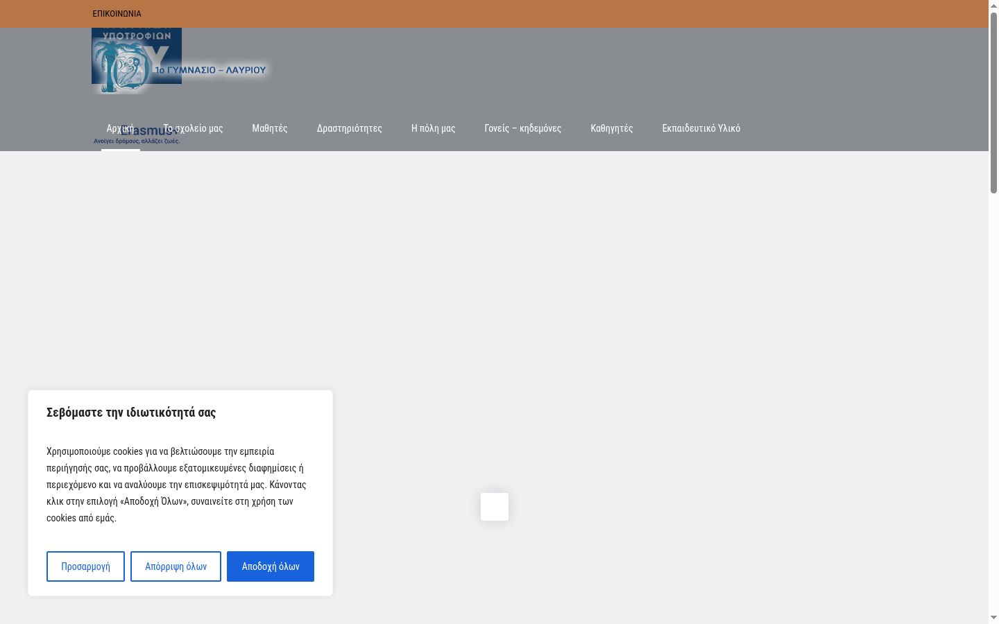Open the Η πόλη μας menu

coord(434,128)
